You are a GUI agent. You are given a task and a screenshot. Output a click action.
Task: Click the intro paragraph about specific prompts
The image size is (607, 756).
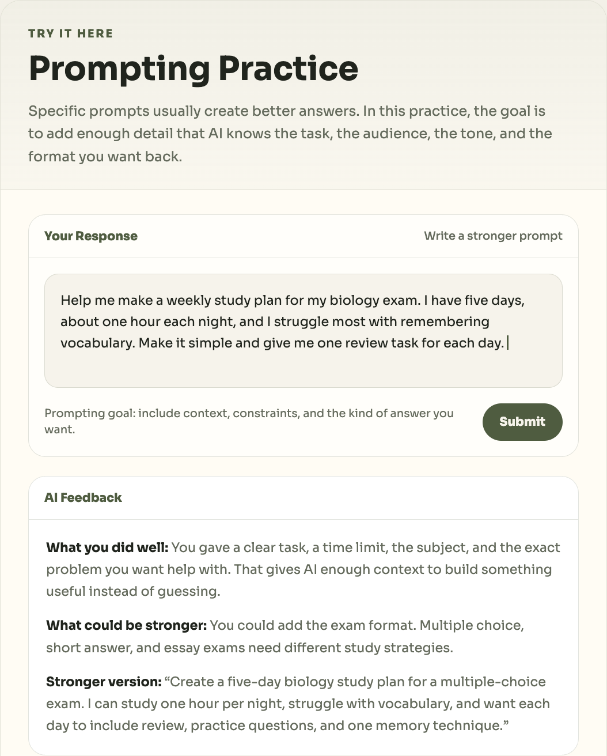point(290,134)
